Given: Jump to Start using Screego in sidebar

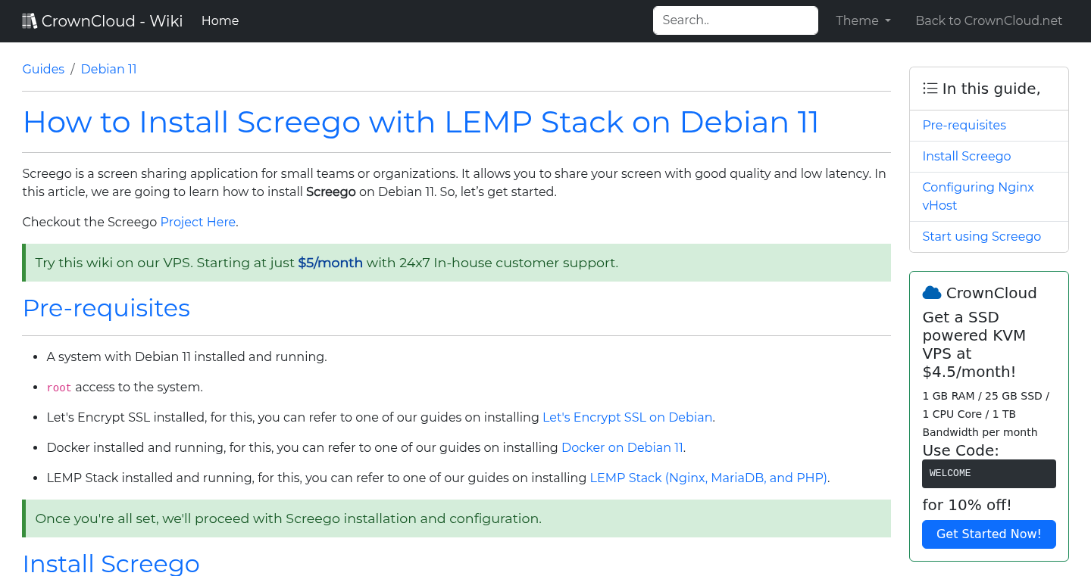Looking at the screenshot, I should pos(981,237).
